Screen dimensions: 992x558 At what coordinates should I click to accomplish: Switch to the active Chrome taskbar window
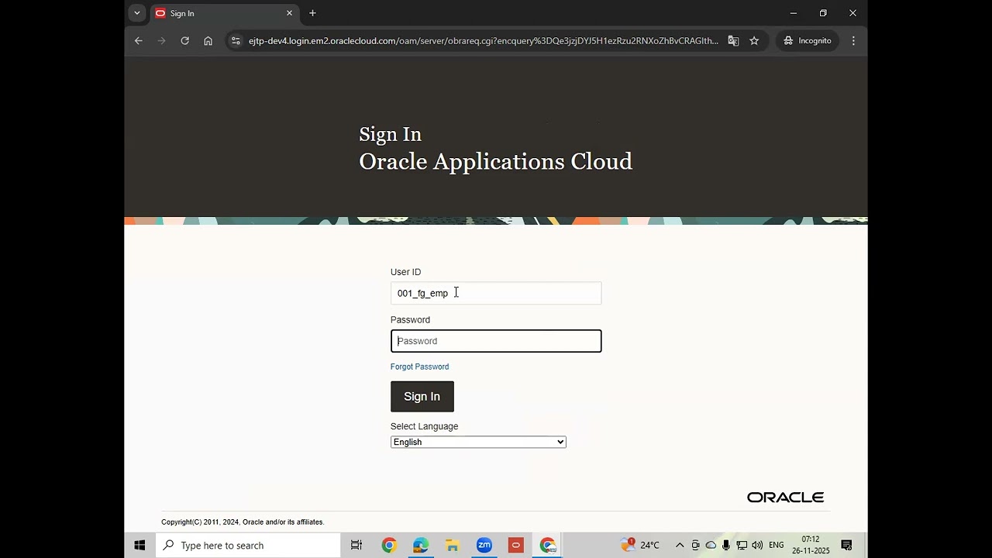tap(548, 546)
